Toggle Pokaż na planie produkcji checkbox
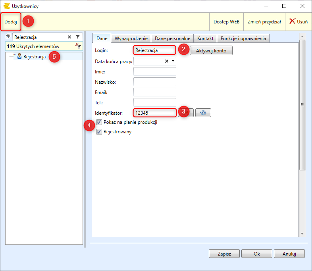Viewport: 312px width, 271px height. [99, 123]
